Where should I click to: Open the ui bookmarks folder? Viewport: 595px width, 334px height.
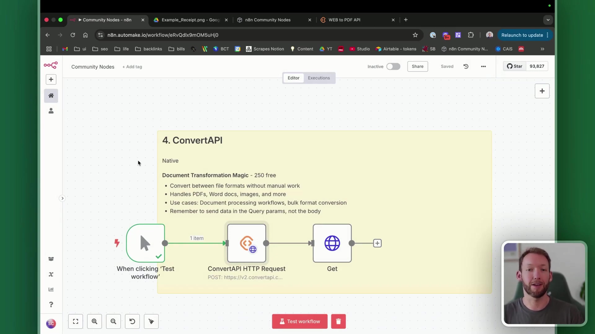(80, 49)
